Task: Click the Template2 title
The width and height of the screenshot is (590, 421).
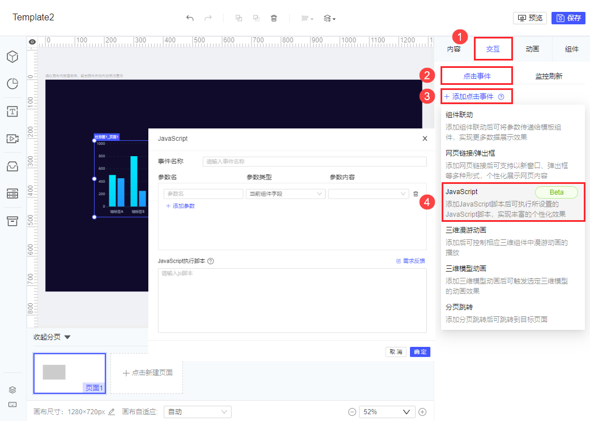Action: 33,18
